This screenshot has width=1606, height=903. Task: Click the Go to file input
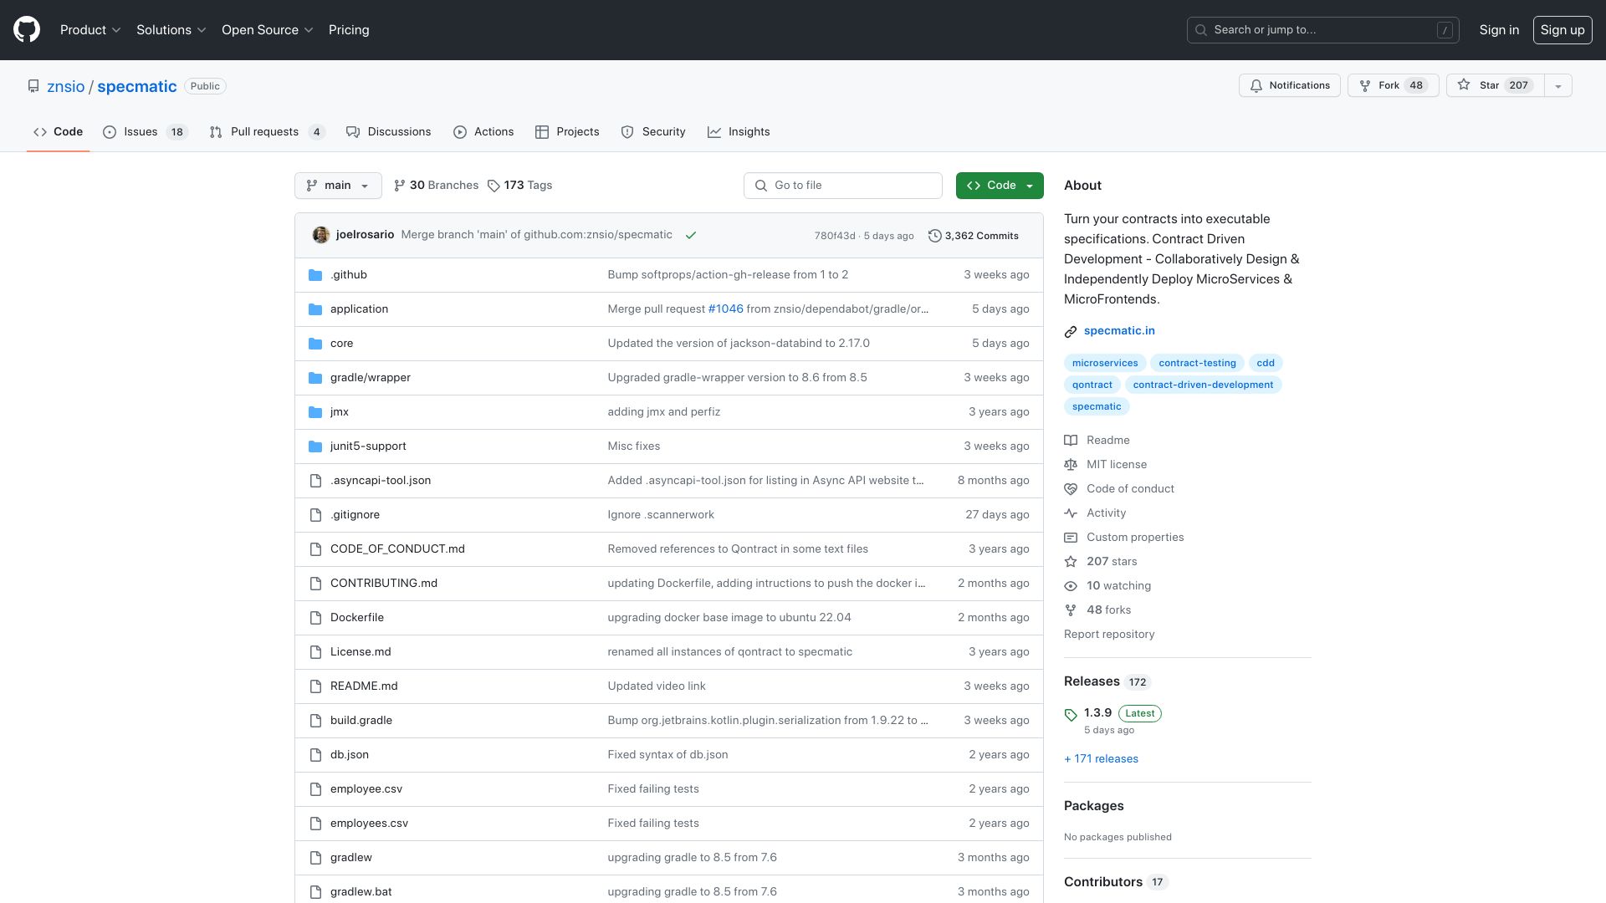(843, 186)
